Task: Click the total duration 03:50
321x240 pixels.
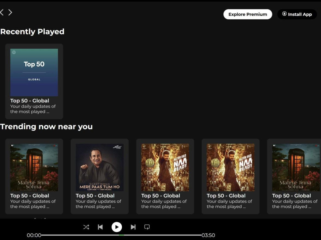Action: 208,235
